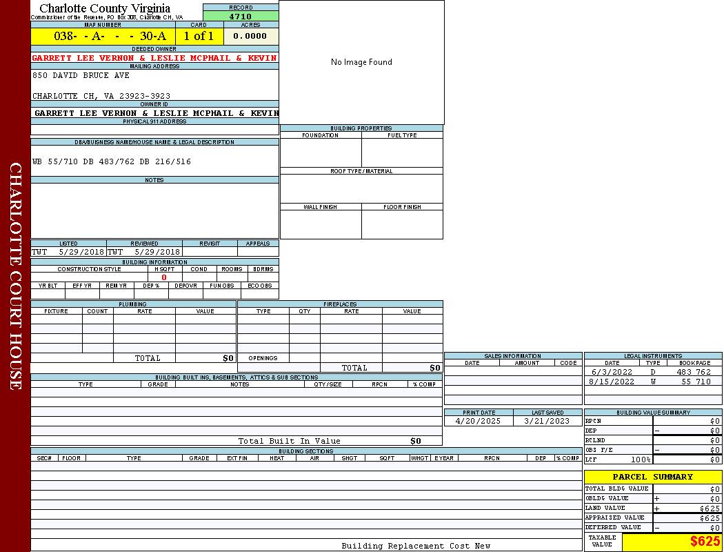The image size is (724, 552).
Task: Select legal instrument row dated 6/3/2022
Action: (652, 372)
